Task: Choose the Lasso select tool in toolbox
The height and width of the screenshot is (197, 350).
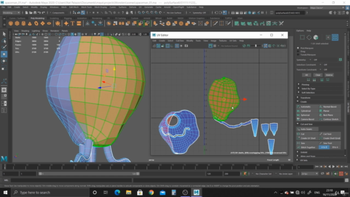Action: tap(4, 40)
